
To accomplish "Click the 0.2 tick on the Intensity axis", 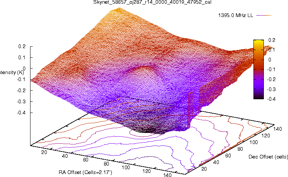I will point(22,47).
